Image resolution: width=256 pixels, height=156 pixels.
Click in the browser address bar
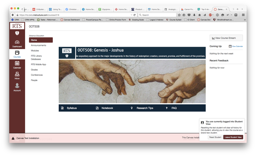tap(74, 15)
